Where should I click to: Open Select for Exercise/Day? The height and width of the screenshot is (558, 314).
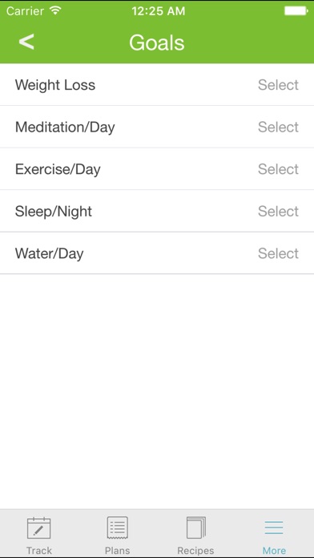coord(278,169)
